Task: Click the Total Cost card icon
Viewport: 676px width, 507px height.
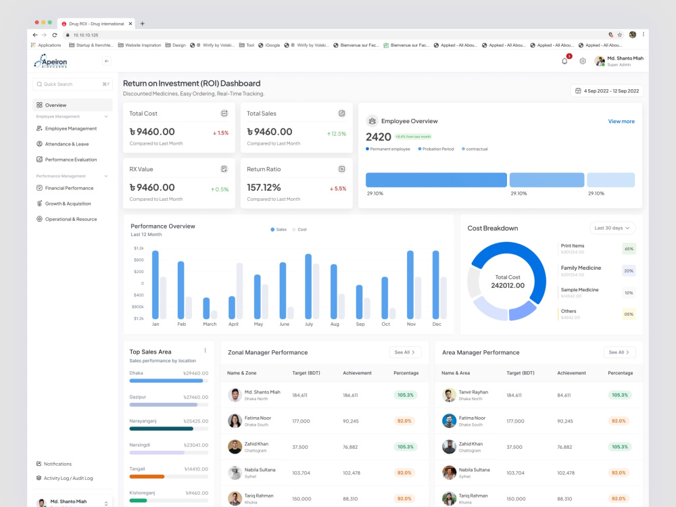Action: click(x=224, y=114)
